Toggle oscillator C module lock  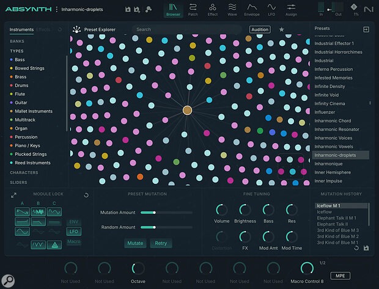pyautogui.click(x=54, y=212)
